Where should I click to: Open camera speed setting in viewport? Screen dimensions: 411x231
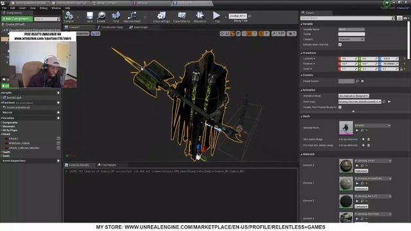292,33
